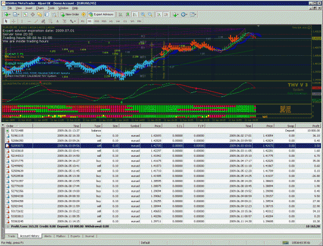The image size is (323, 246).
Task: Click the chart shift triangle marker
Action: [258, 26]
